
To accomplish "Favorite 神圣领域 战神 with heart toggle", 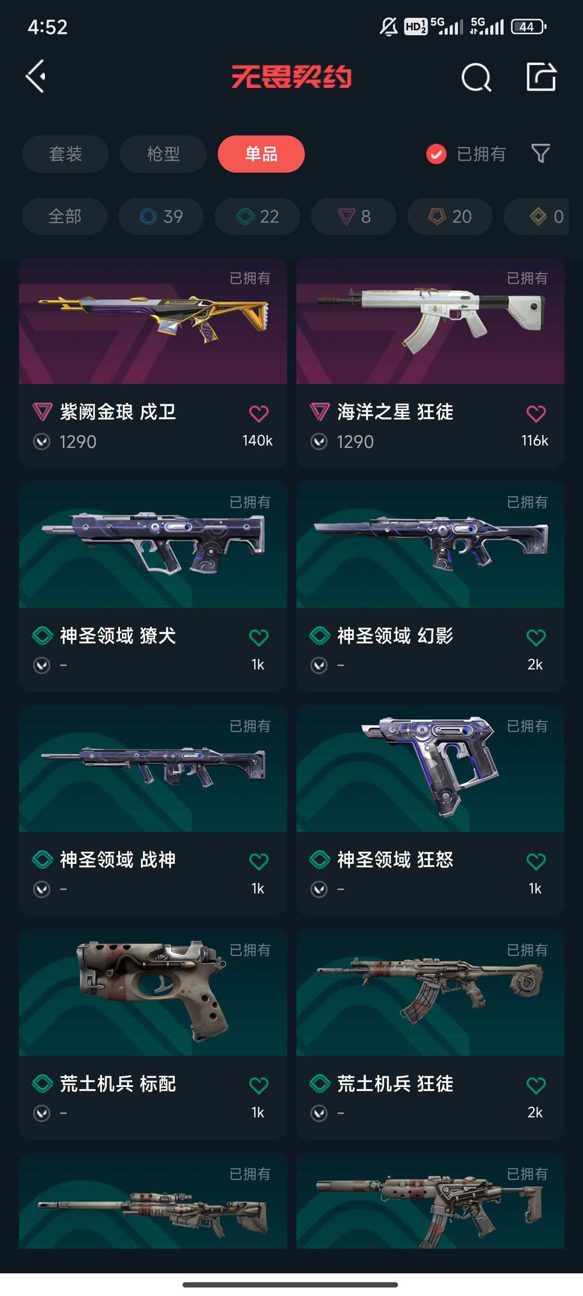I will pos(259,861).
